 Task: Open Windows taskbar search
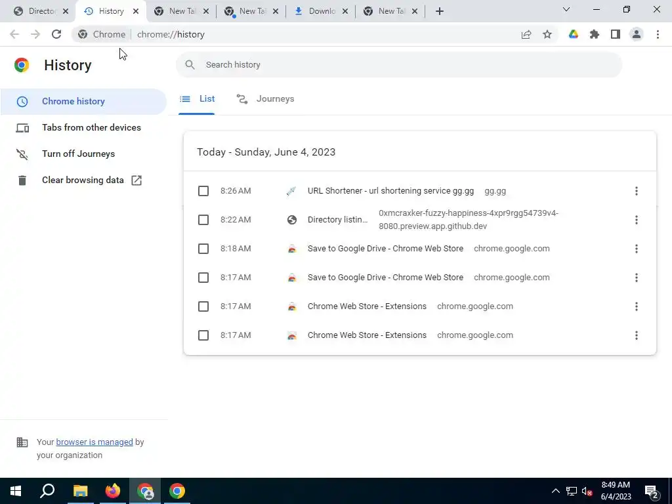click(x=47, y=491)
